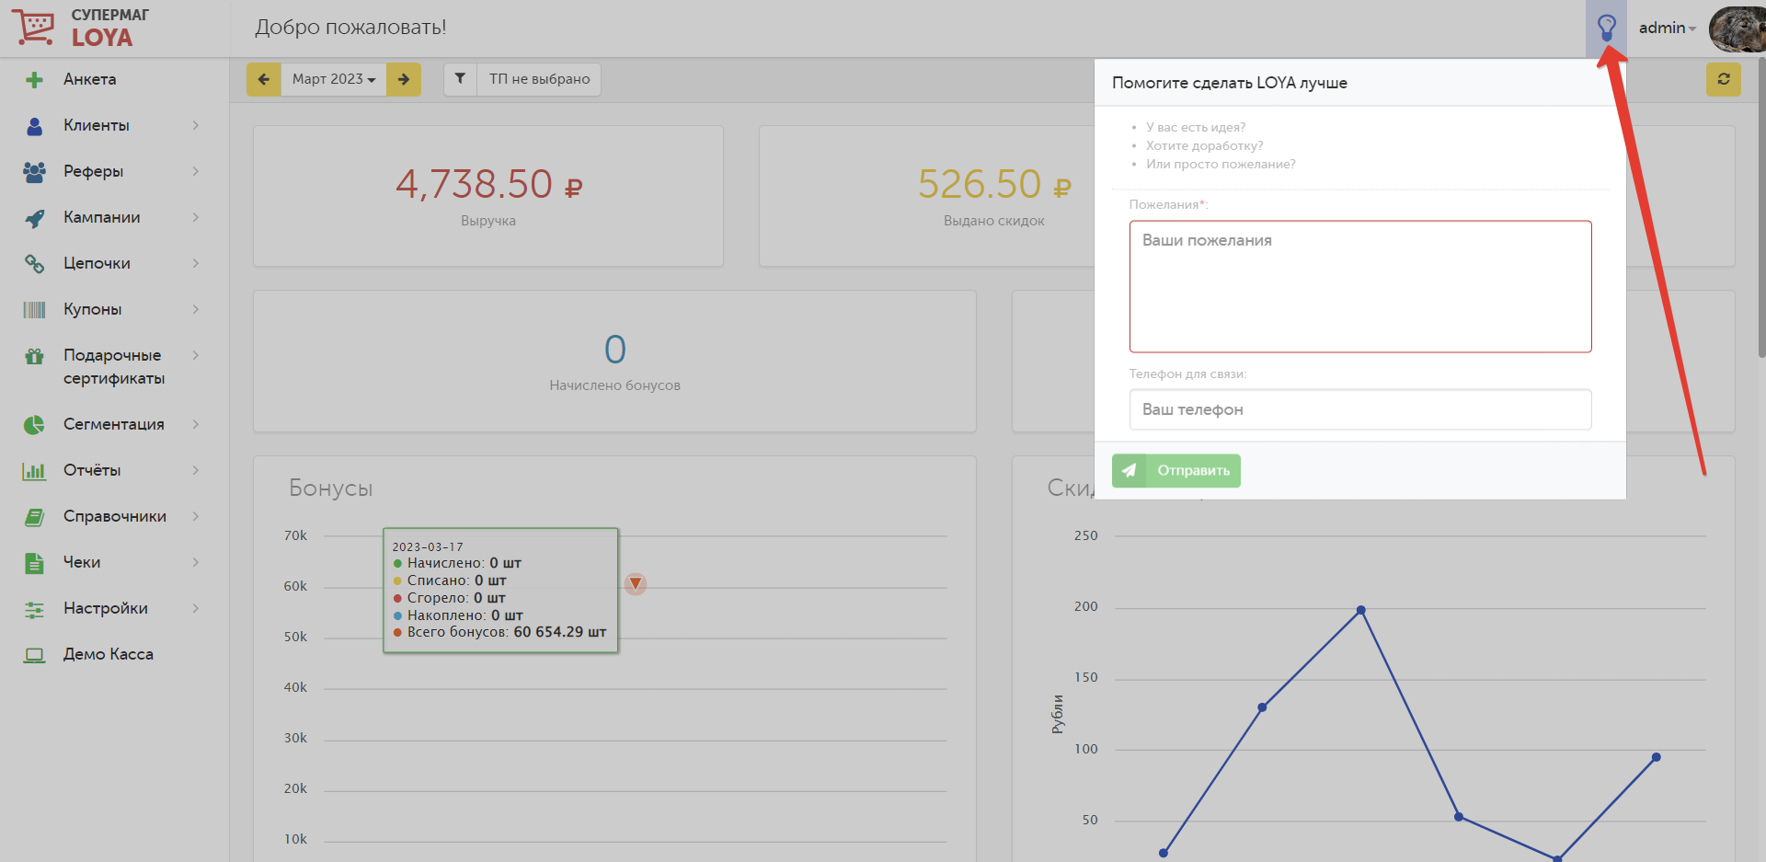Click ТП не выбрано filter button
1766x862 pixels.
(539, 79)
